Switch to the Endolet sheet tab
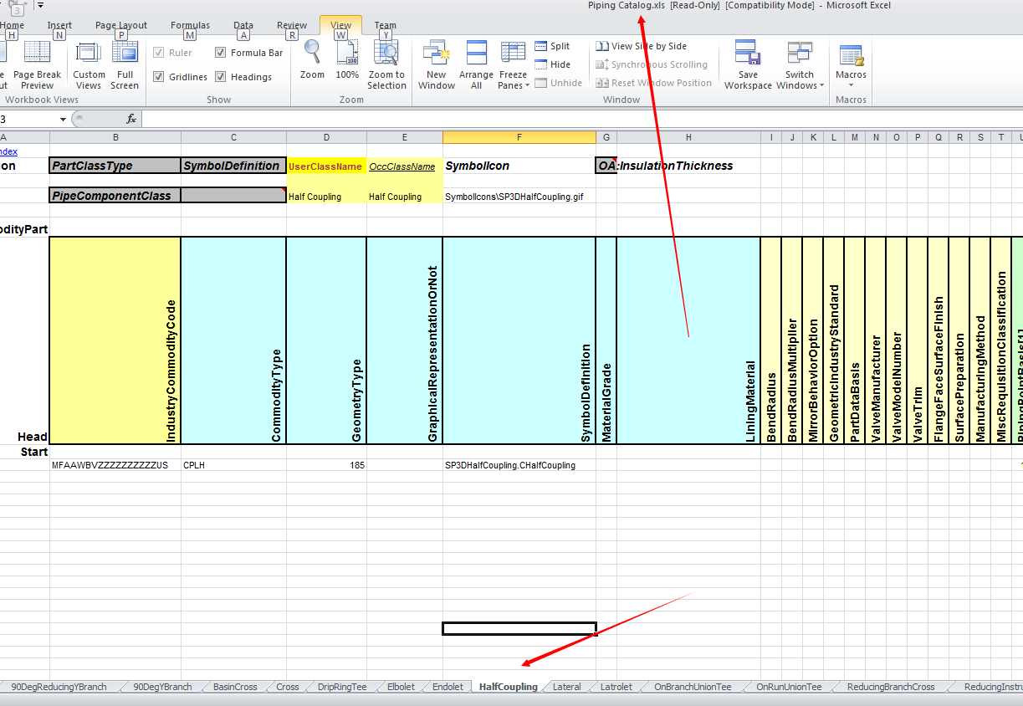 [x=448, y=687]
